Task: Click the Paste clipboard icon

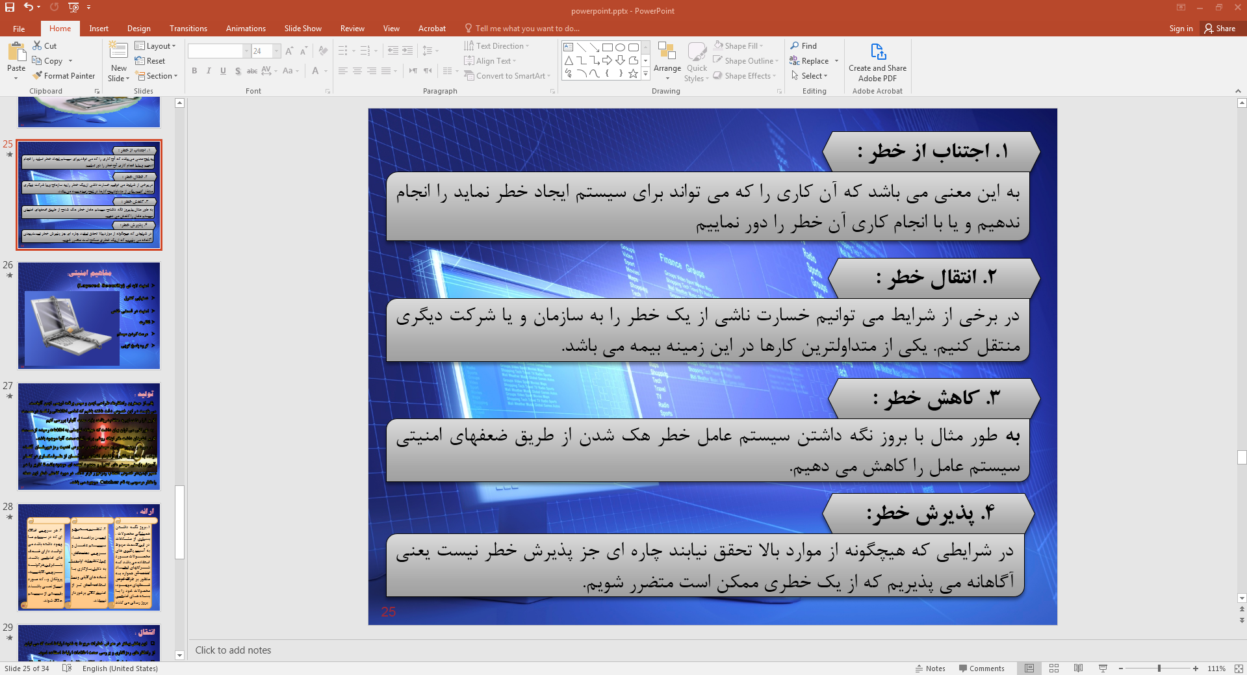Action: click(x=16, y=51)
